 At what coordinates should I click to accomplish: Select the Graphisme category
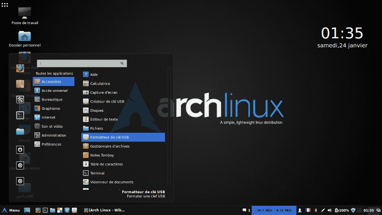click(53, 108)
